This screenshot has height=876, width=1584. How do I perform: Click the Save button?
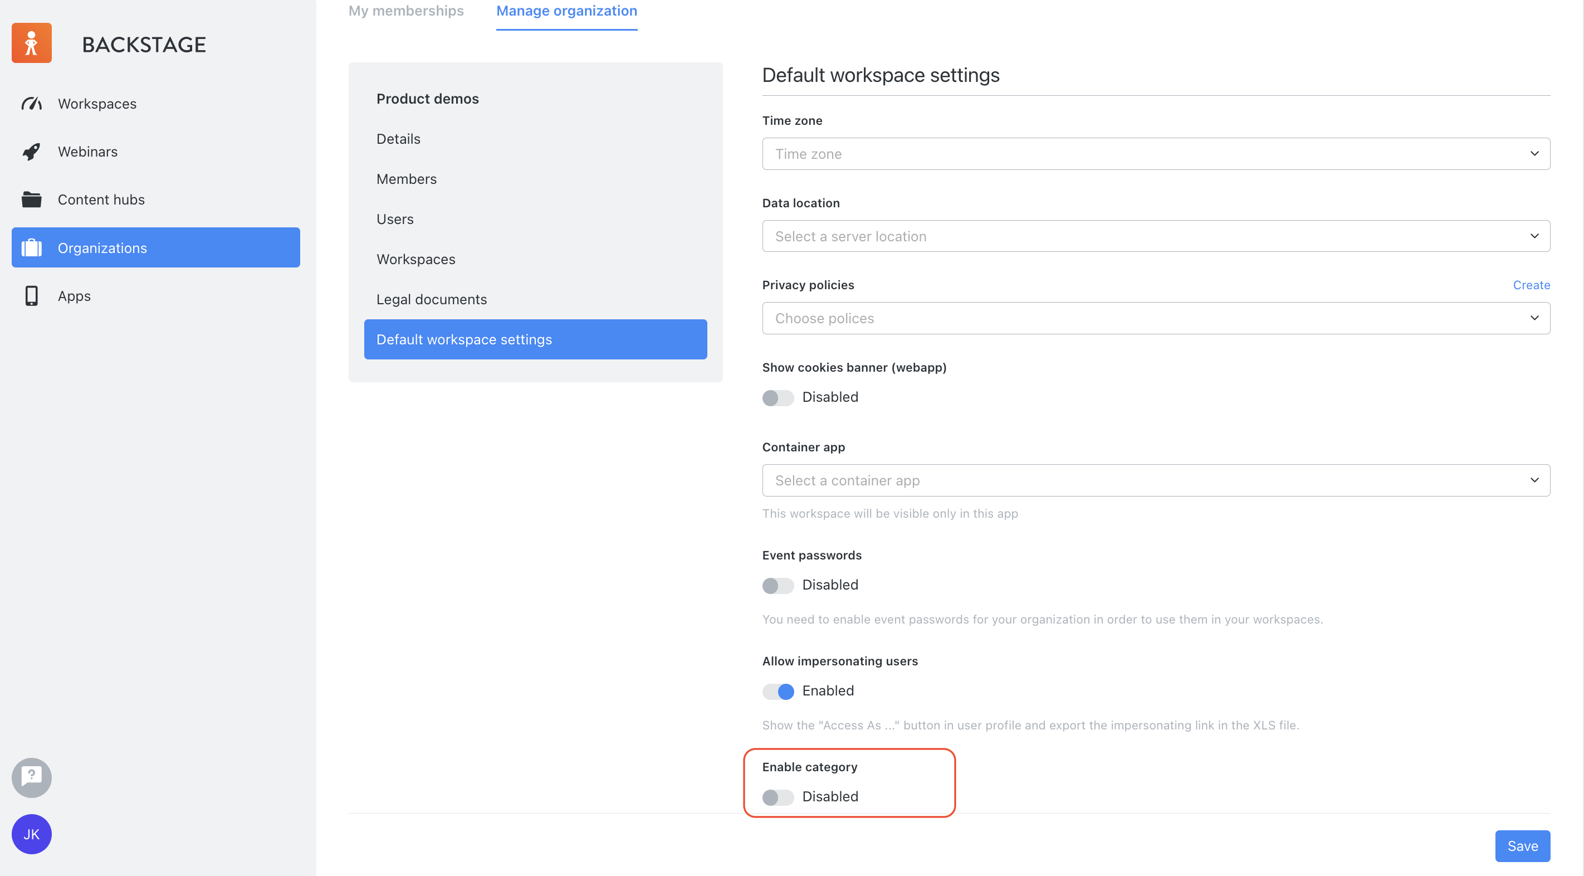point(1523,846)
